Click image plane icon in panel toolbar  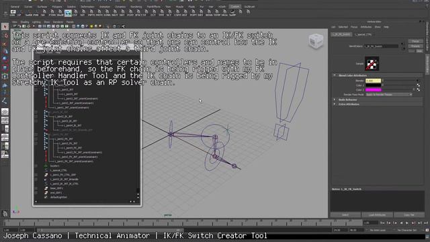[x=28, y=26]
